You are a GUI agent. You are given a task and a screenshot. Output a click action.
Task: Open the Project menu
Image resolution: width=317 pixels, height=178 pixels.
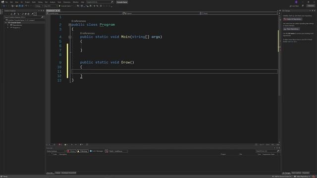click(27, 2)
